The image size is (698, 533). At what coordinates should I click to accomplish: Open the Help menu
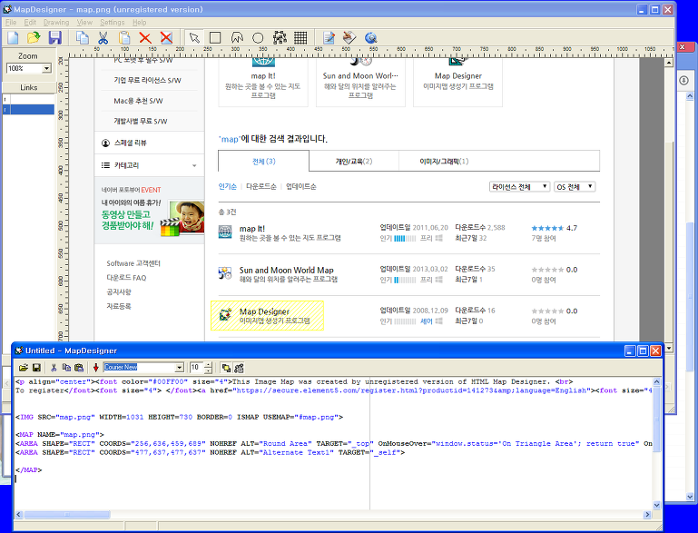(x=140, y=23)
